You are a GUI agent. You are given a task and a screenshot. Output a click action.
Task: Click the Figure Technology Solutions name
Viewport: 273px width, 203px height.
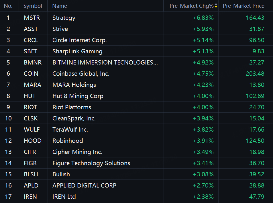point(91,163)
